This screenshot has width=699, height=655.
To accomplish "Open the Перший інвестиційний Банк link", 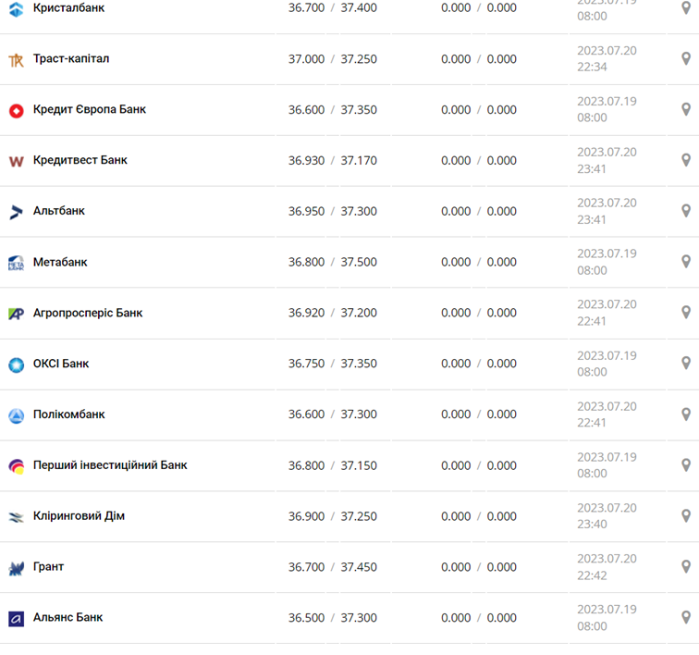I will [x=109, y=465].
